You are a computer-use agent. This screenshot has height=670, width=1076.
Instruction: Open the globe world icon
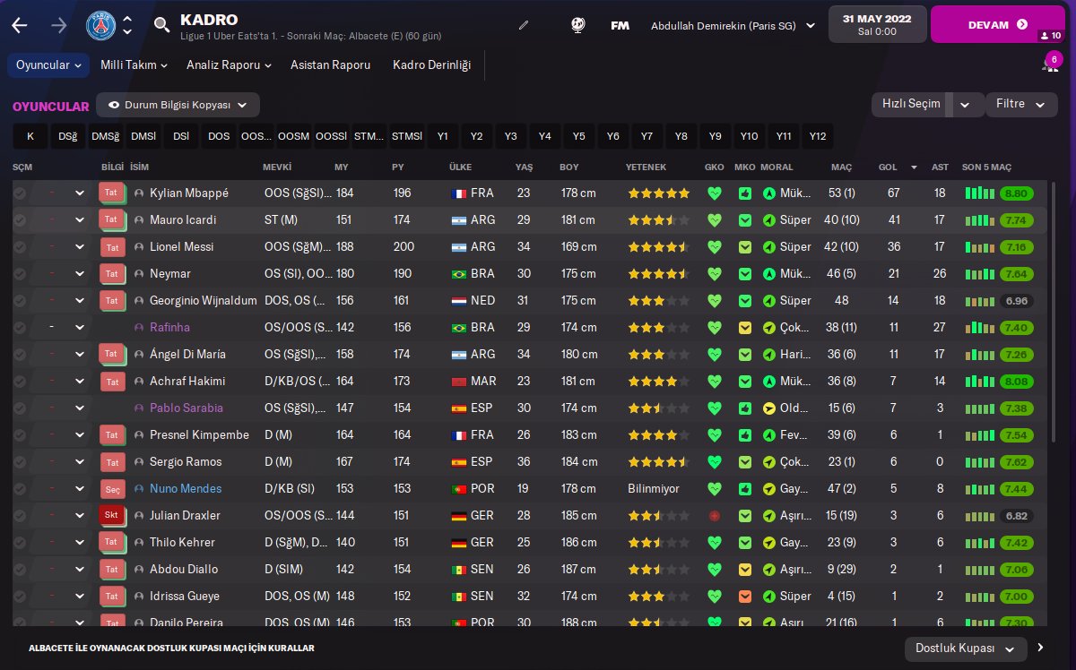[x=577, y=25]
